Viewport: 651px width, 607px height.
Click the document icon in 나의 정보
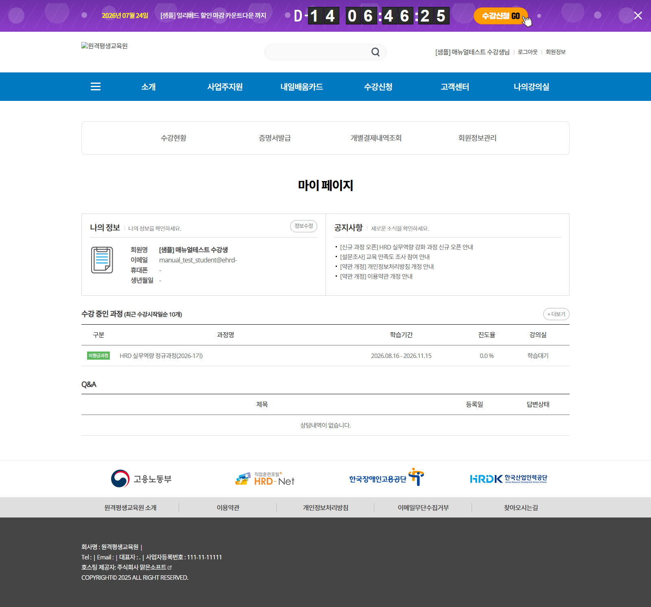coord(102,260)
